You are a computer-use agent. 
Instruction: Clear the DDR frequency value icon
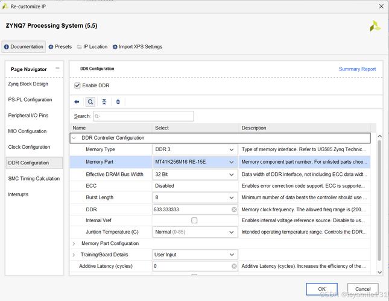[234, 209]
